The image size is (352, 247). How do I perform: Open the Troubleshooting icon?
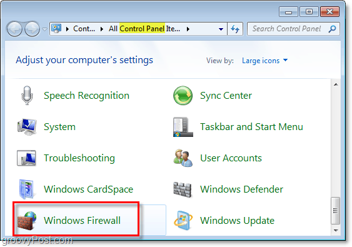click(x=26, y=158)
